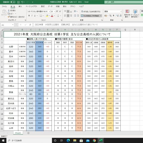143x143 pixels.
Task: Switch to the 数式 (Formulas) tab
Action: click(43, 6)
